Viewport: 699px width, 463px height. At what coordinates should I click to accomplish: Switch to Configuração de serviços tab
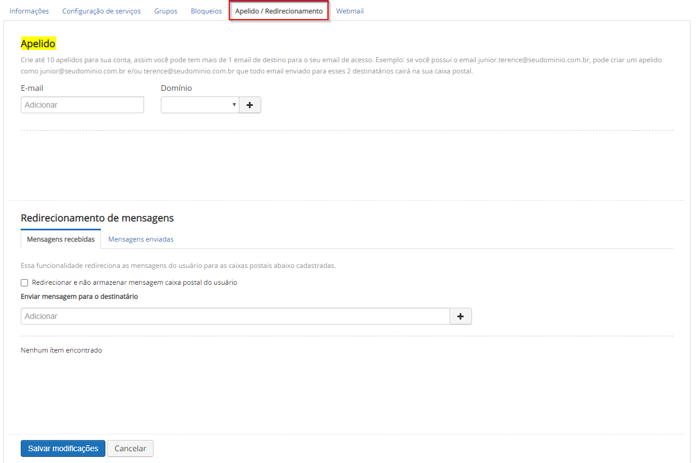point(101,11)
